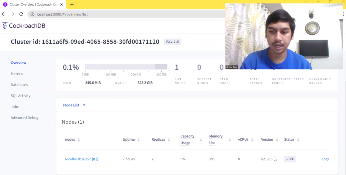Click the v21.2.5 version badge near cluster id
Image resolution: width=346 pixels, height=175 pixels.
[172, 42]
